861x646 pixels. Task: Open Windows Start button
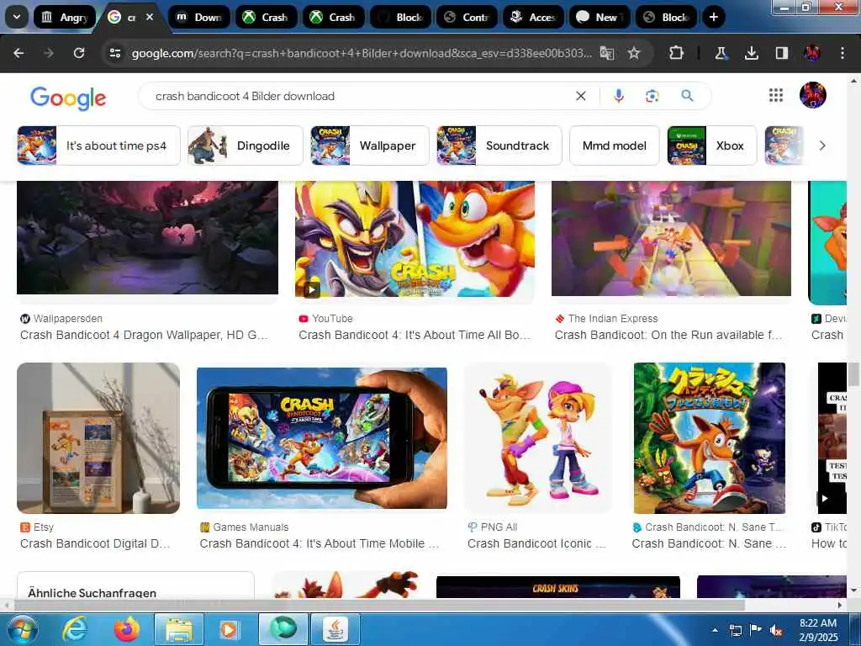pos(21,630)
